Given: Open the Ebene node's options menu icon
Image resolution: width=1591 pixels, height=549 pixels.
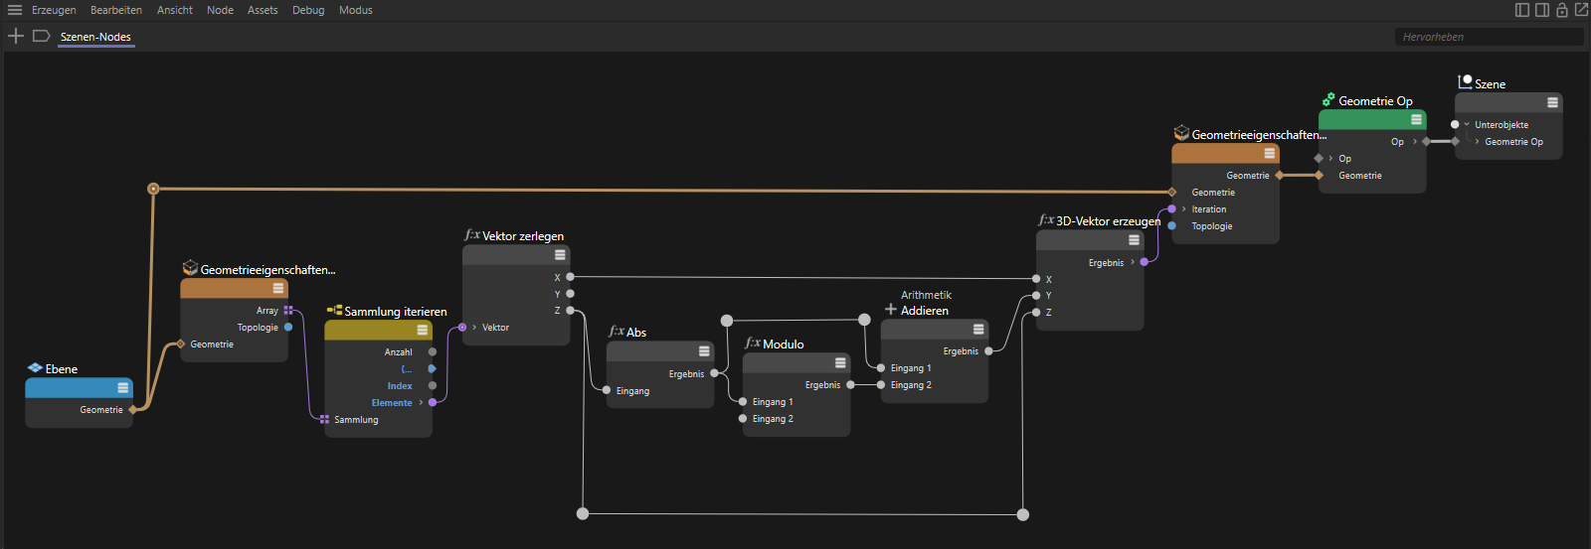Looking at the screenshot, I should [123, 388].
